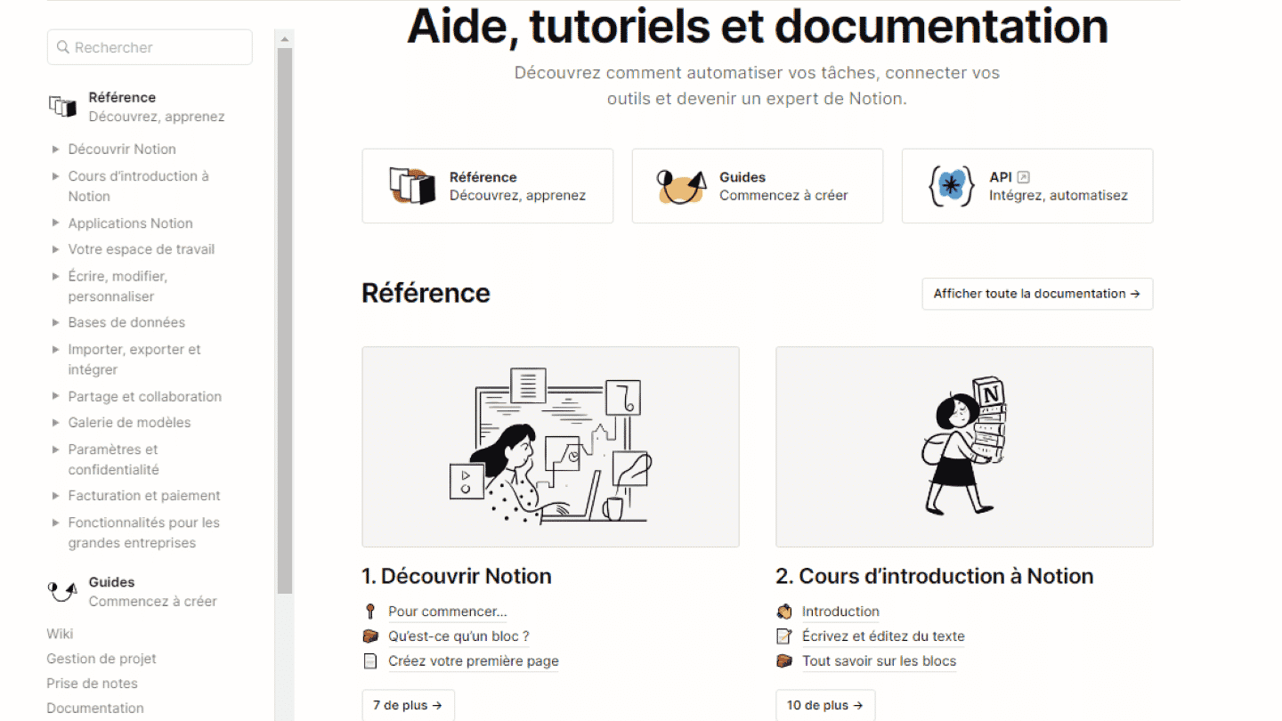Open Wiki link in the sidebar
The image size is (1282, 721).
(60, 634)
